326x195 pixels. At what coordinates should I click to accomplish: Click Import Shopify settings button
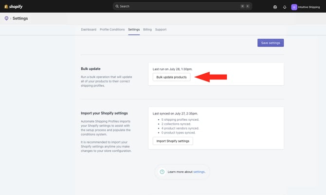173,141
